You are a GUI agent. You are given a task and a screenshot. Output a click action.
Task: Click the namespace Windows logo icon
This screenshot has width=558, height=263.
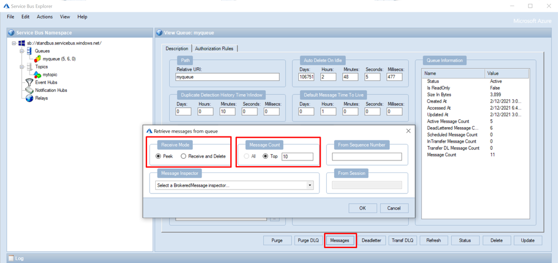click(21, 43)
